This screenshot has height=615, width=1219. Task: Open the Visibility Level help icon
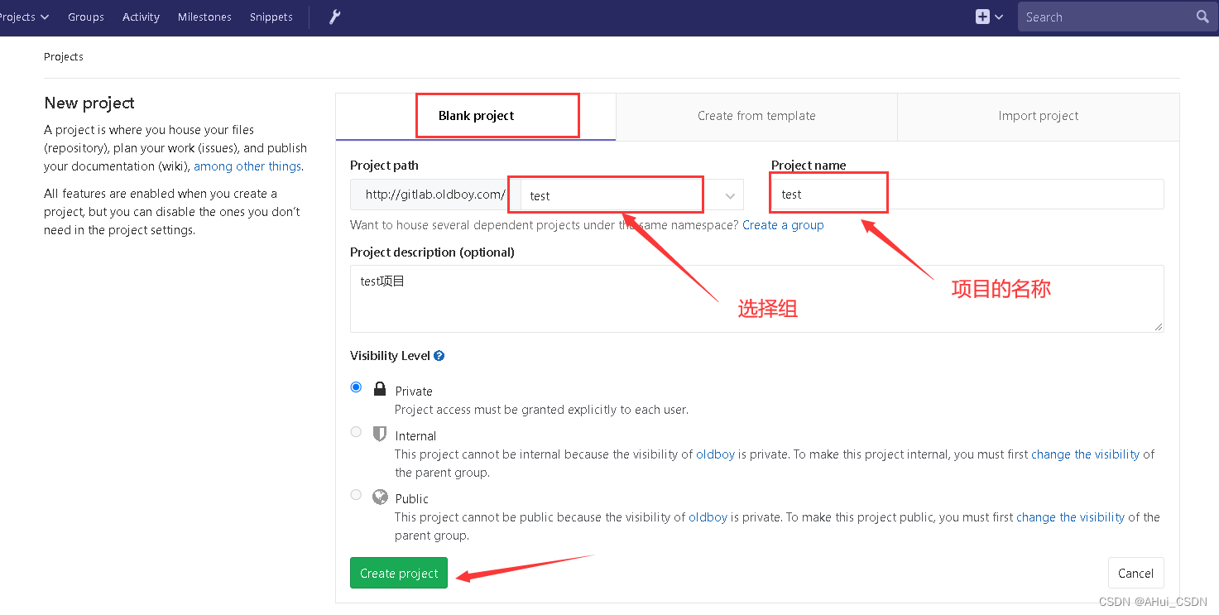point(439,356)
